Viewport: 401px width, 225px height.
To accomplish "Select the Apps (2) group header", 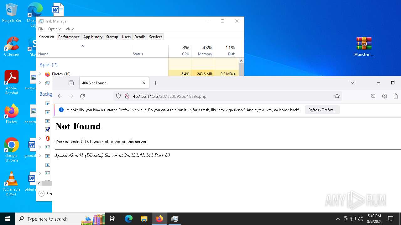I will click(x=49, y=65).
